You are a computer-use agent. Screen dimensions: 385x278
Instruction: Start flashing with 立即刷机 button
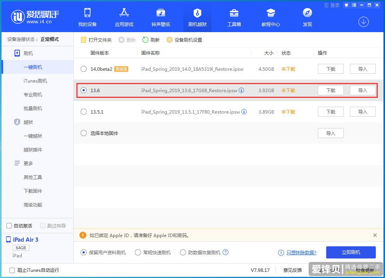point(351,252)
